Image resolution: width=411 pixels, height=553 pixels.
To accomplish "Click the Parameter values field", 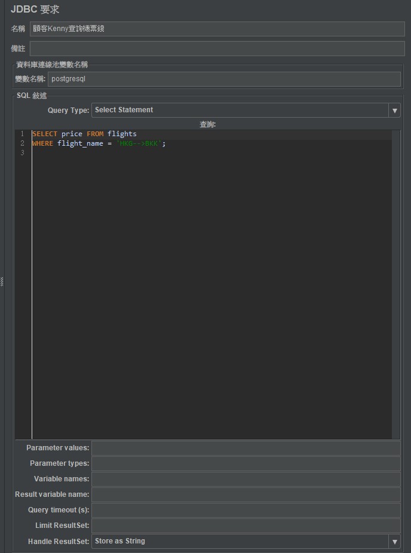I will (x=246, y=448).
